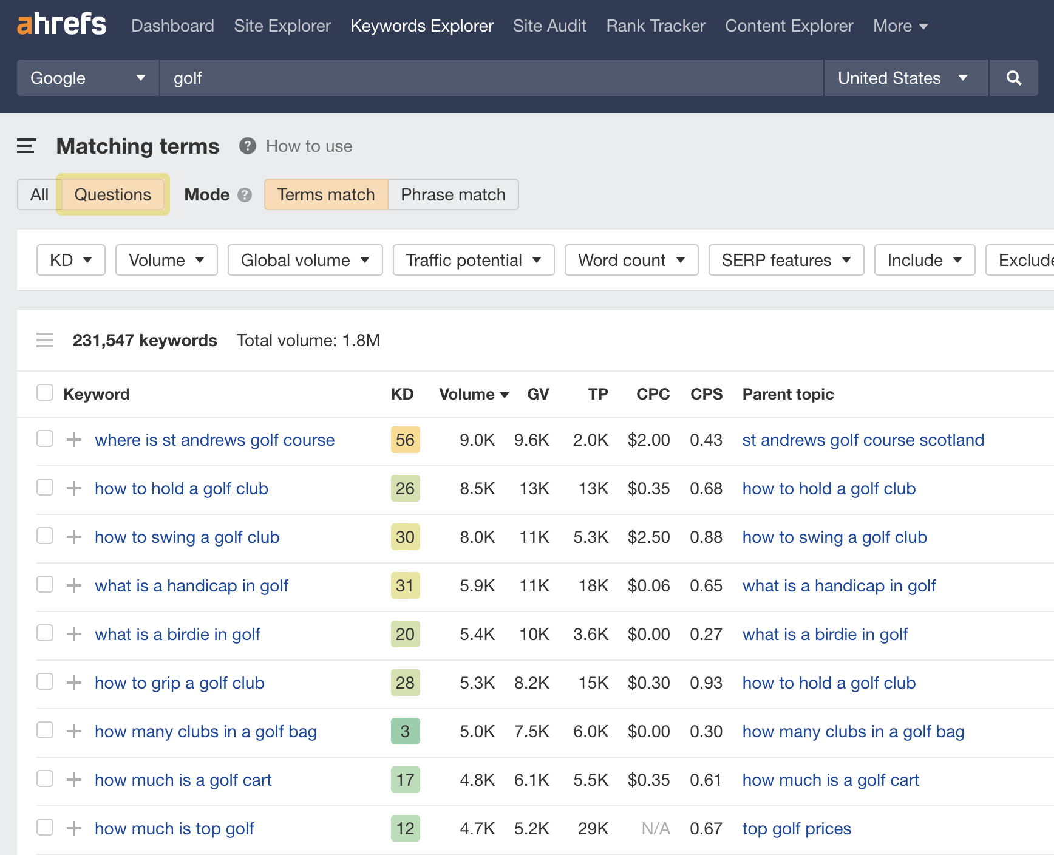
Task: Open the United States location dropdown
Action: click(904, 78)
